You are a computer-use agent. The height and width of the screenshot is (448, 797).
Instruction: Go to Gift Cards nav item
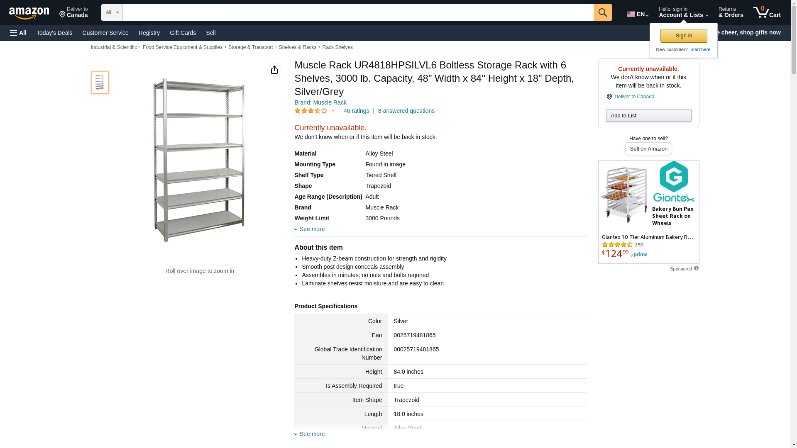pyautogui.click(x=183, y=33)
